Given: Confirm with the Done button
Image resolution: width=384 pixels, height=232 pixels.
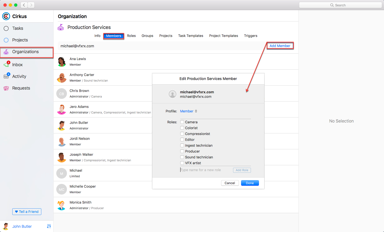Looking at the screenshot, I should [x=250, y=183].
